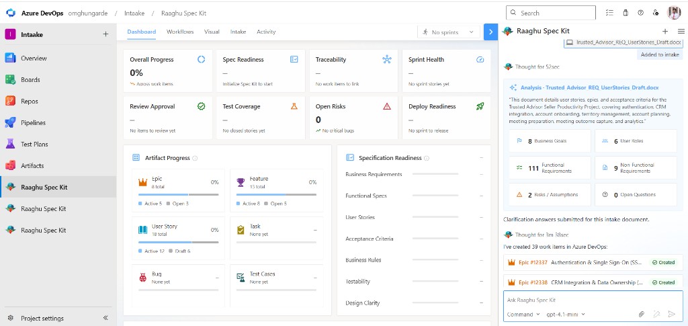Click the Epic progress bar

(179, 194)
